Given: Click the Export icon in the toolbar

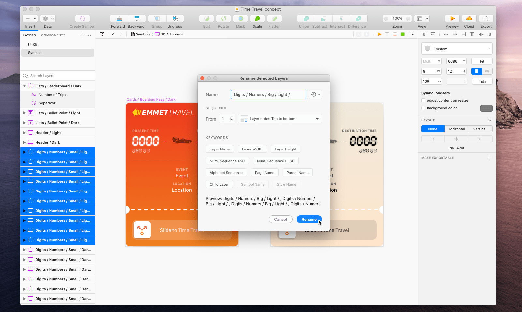Looking at the screenshot, I should (x=486, y=19).
